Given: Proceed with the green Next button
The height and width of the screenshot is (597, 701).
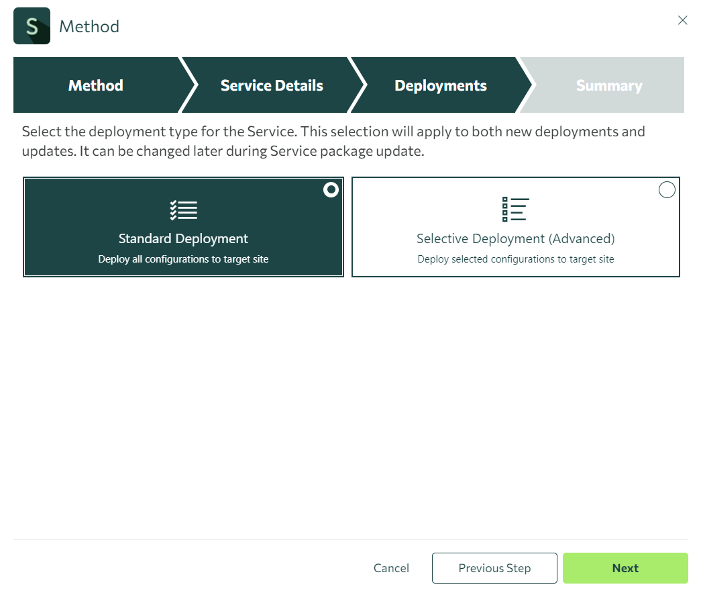Looking at the screenshot, I should pos(625,568).
